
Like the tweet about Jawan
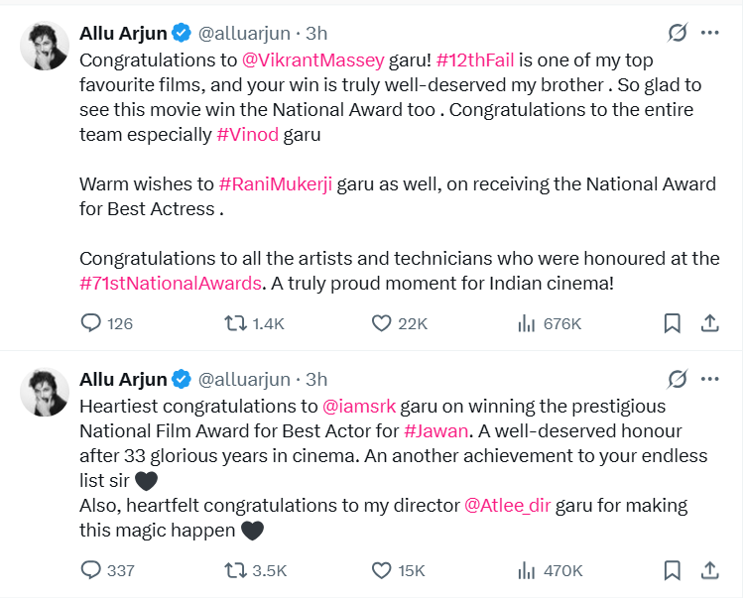382,570
